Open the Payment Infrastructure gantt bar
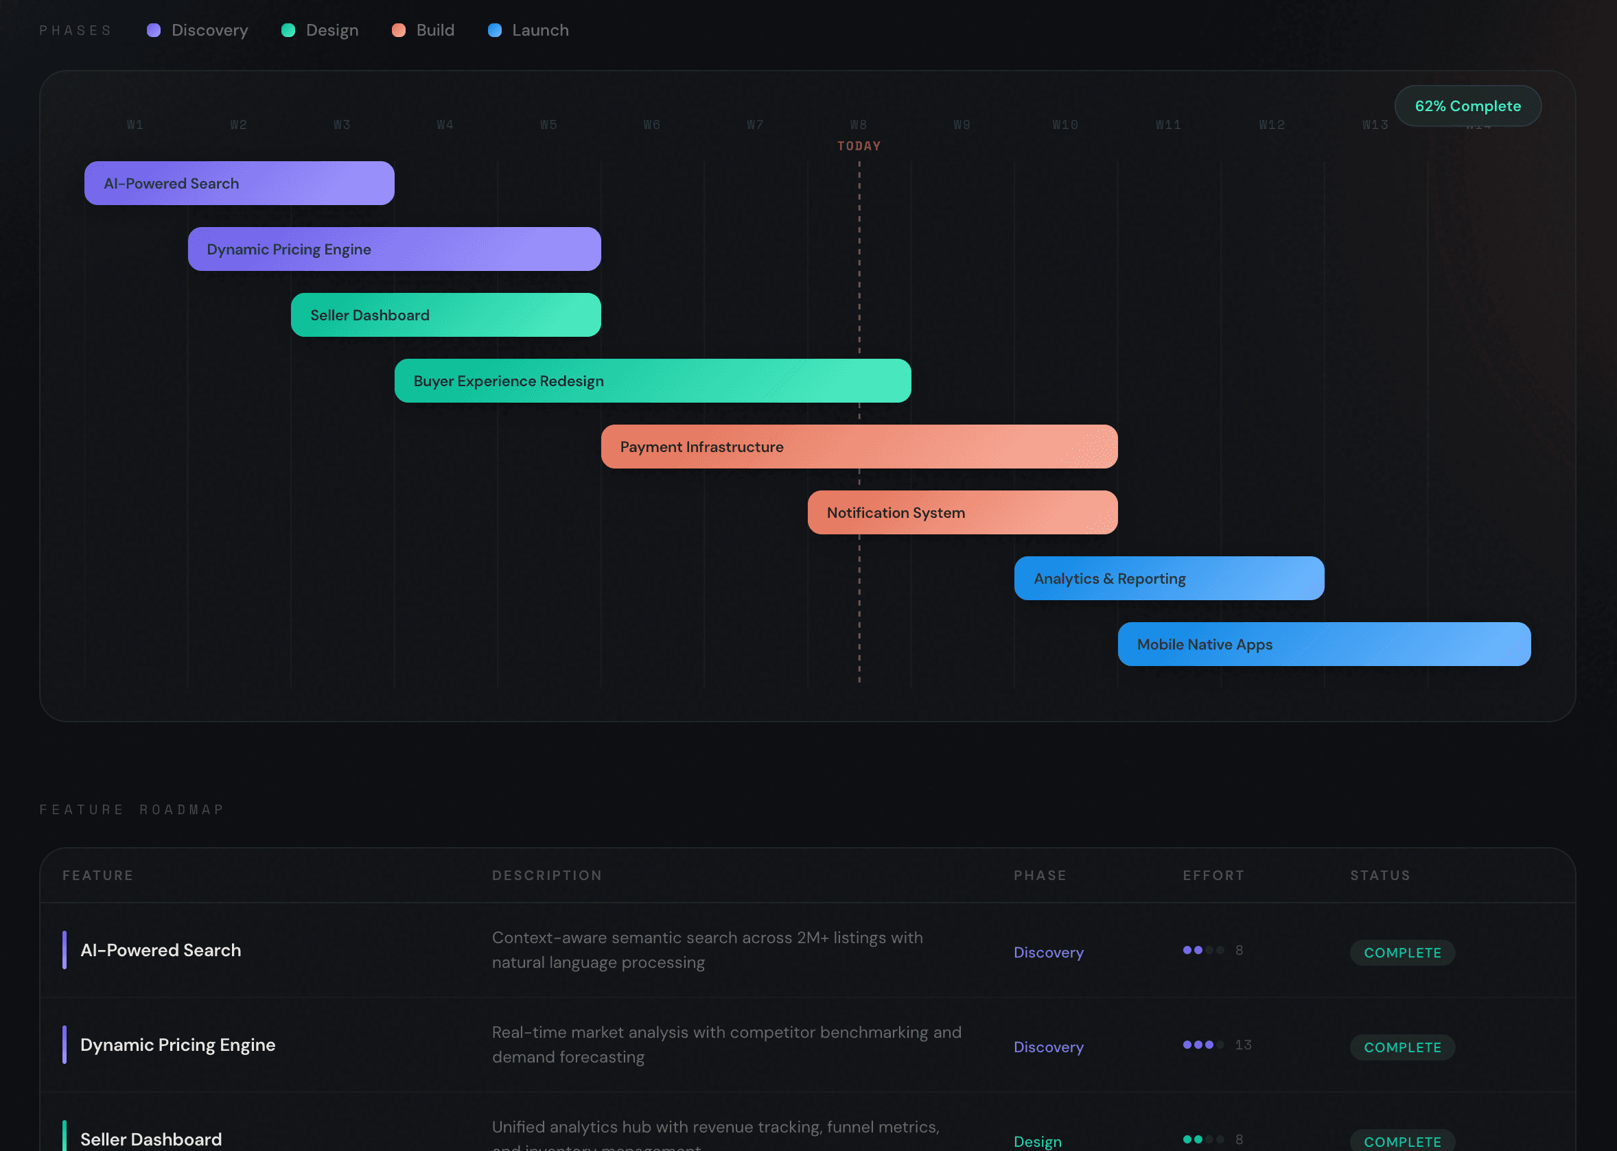 click(x=859, y=447)
